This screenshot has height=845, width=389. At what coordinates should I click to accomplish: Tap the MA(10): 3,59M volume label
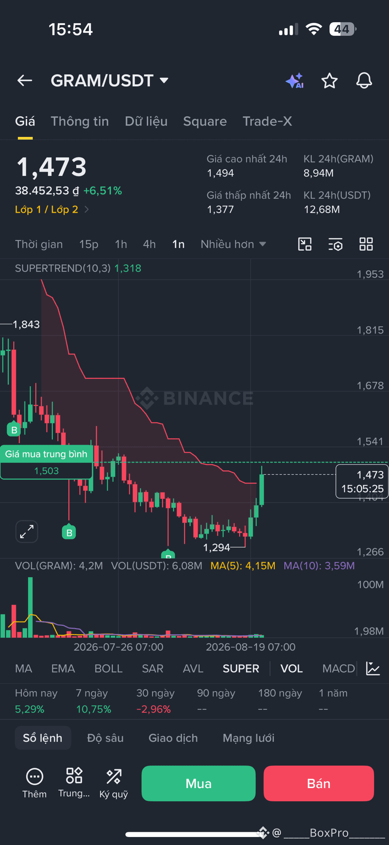[319, 566]
